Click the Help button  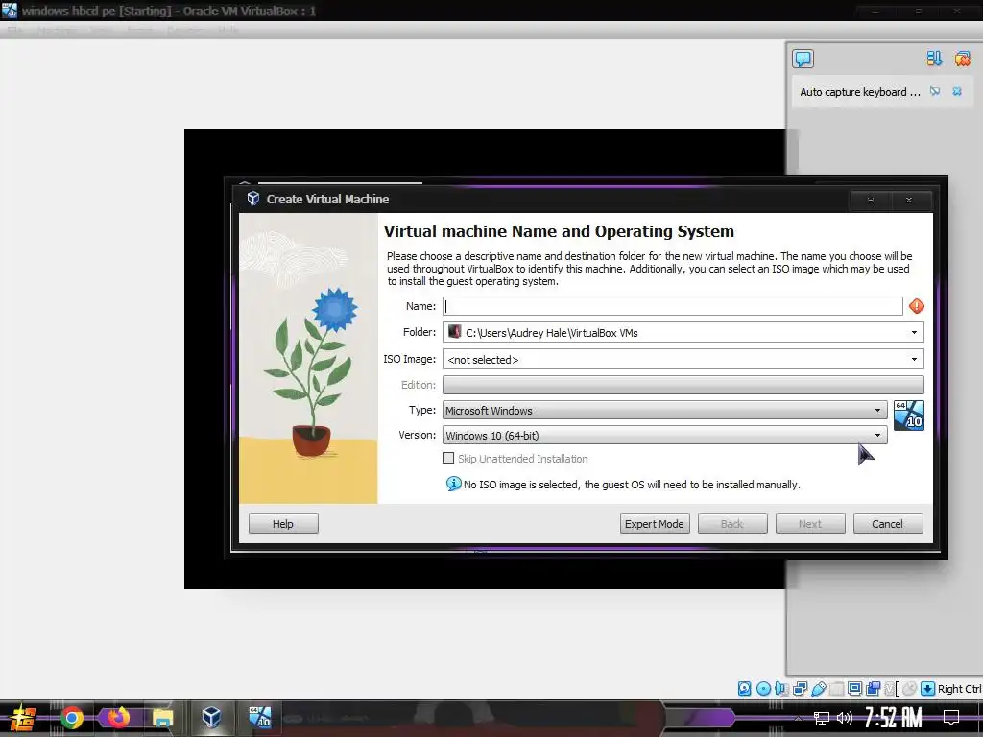283,523
